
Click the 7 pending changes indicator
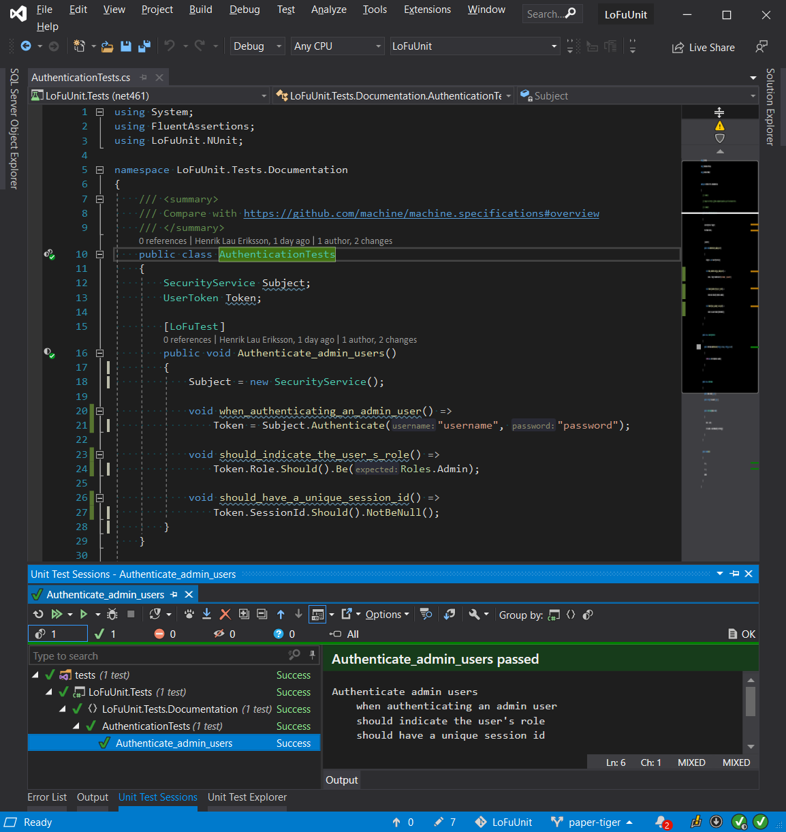pos(445,822)
